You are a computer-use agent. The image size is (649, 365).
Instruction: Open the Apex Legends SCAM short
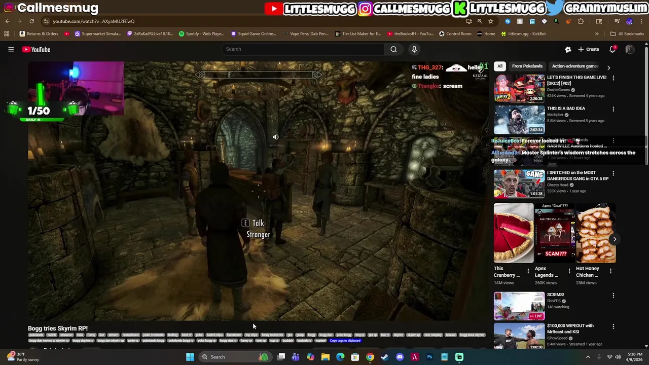[x=555, y=234]
